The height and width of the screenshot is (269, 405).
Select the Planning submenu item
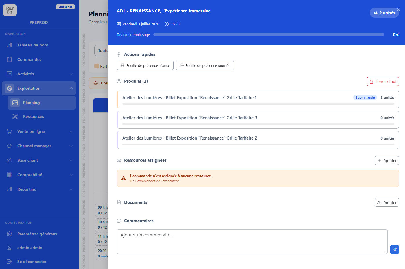42,103
